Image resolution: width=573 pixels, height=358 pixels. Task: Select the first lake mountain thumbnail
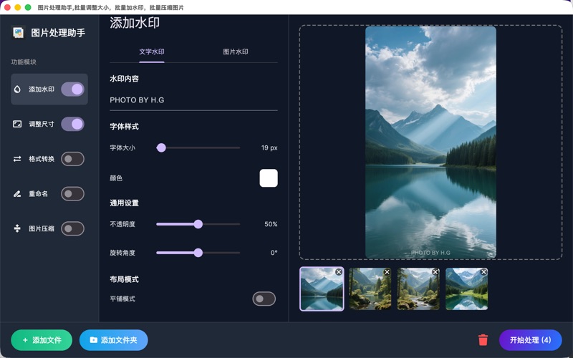tap(322, 289)
